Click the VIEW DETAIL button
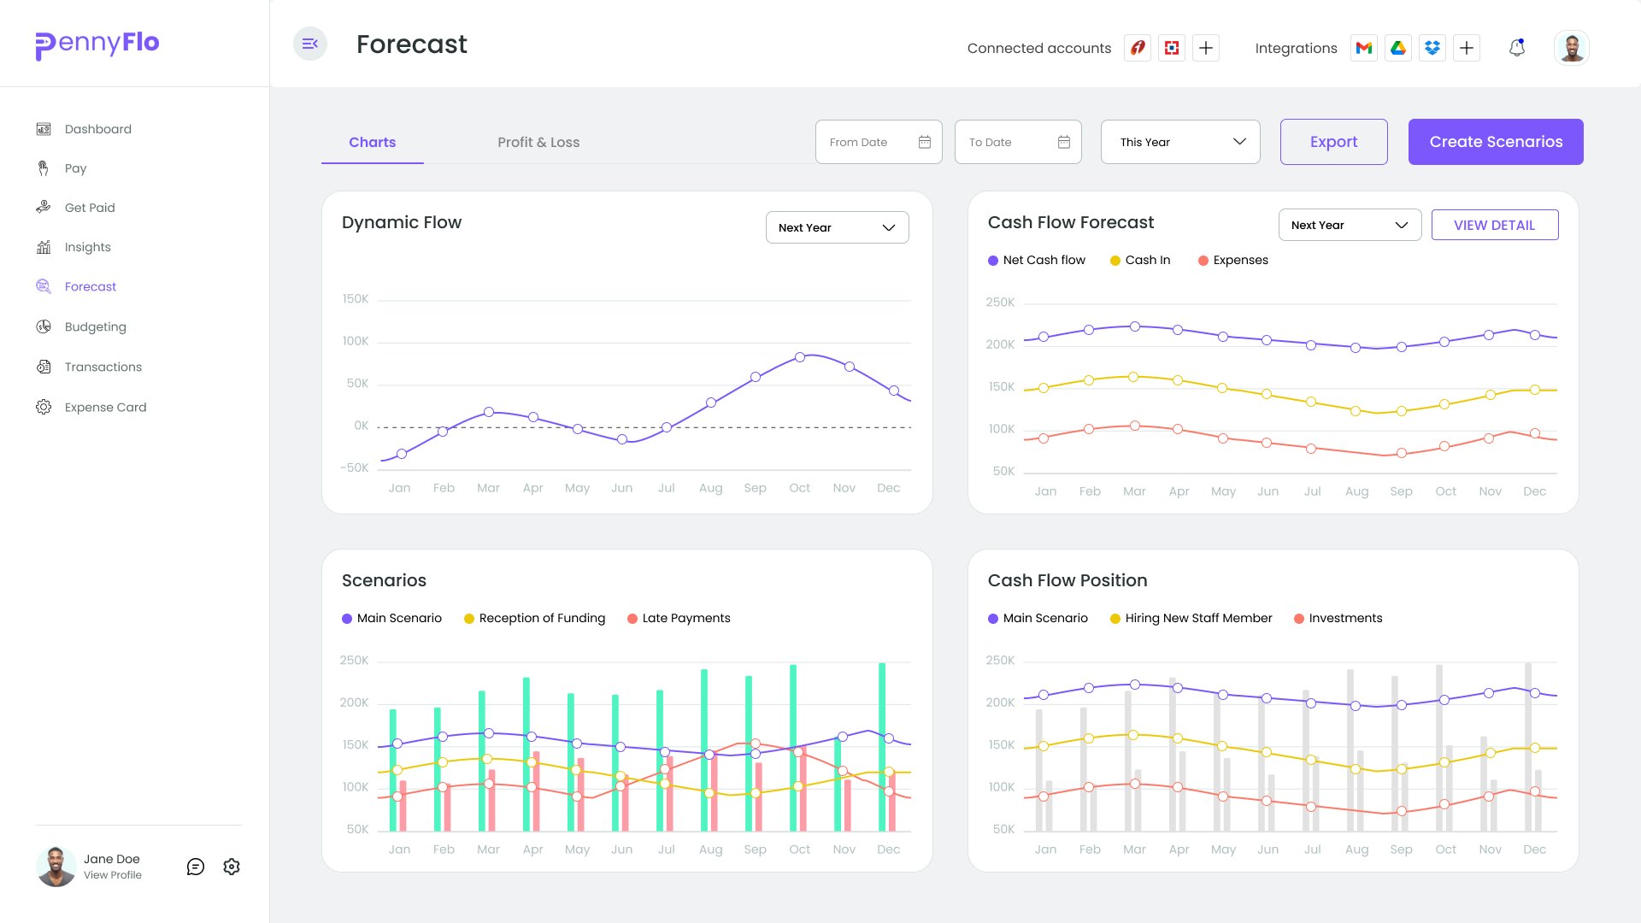This screenshot has height=923, width=1641. pyautogui.click(x=1494, y=225)
